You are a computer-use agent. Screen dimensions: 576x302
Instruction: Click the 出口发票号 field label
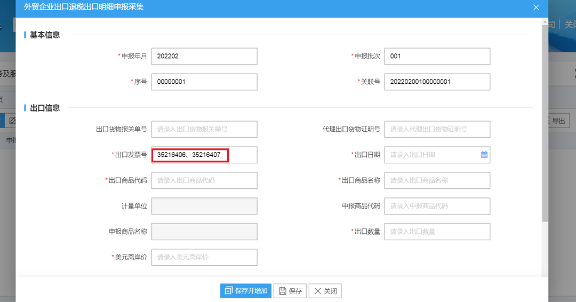click(131, 155)
